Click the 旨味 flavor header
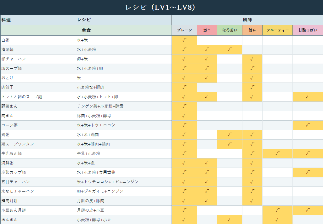This screenshot has width=323, height=224. point(252,30)
